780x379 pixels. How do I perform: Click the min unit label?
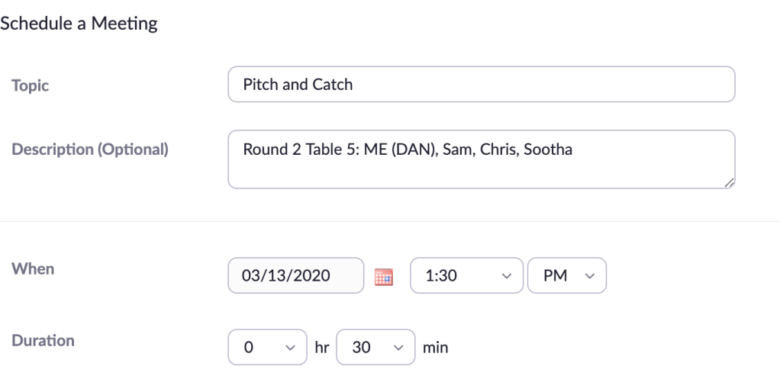435,348
